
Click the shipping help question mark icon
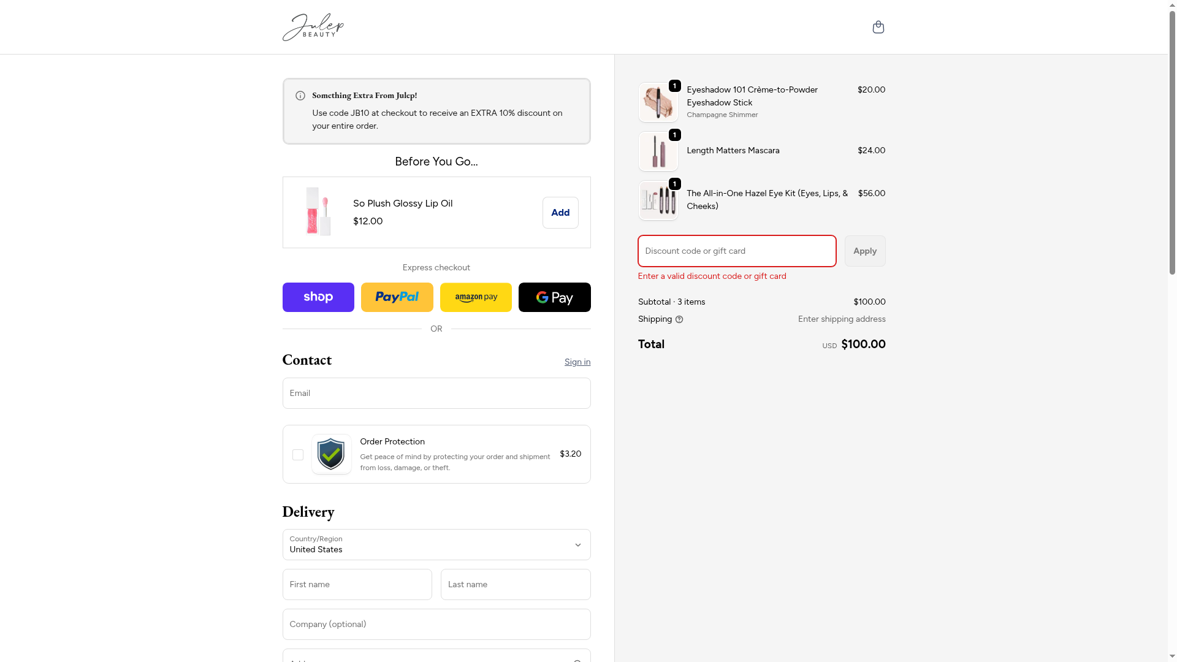point(679,319)
